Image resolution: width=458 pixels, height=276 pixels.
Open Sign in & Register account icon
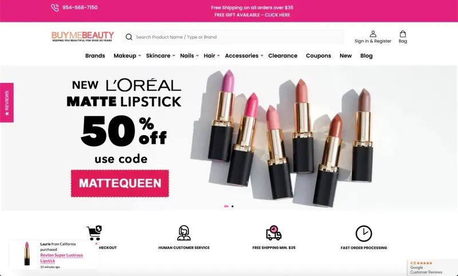pyautogui.click(x=373, y=34)
